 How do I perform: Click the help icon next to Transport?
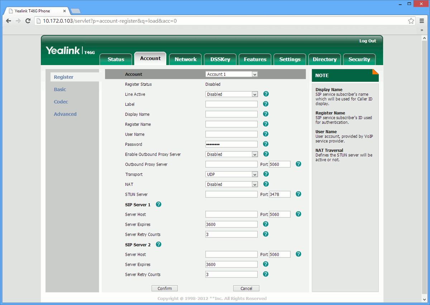coord(266,174)
